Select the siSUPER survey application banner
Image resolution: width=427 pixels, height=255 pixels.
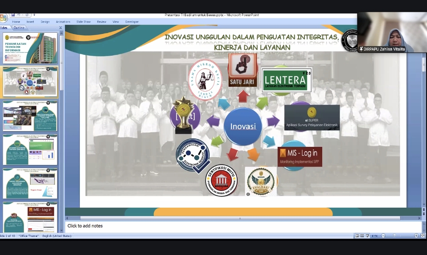tap(312, 118)
